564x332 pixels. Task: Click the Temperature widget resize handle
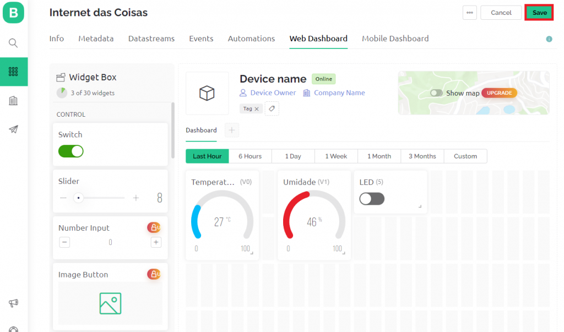pos(252,253)
